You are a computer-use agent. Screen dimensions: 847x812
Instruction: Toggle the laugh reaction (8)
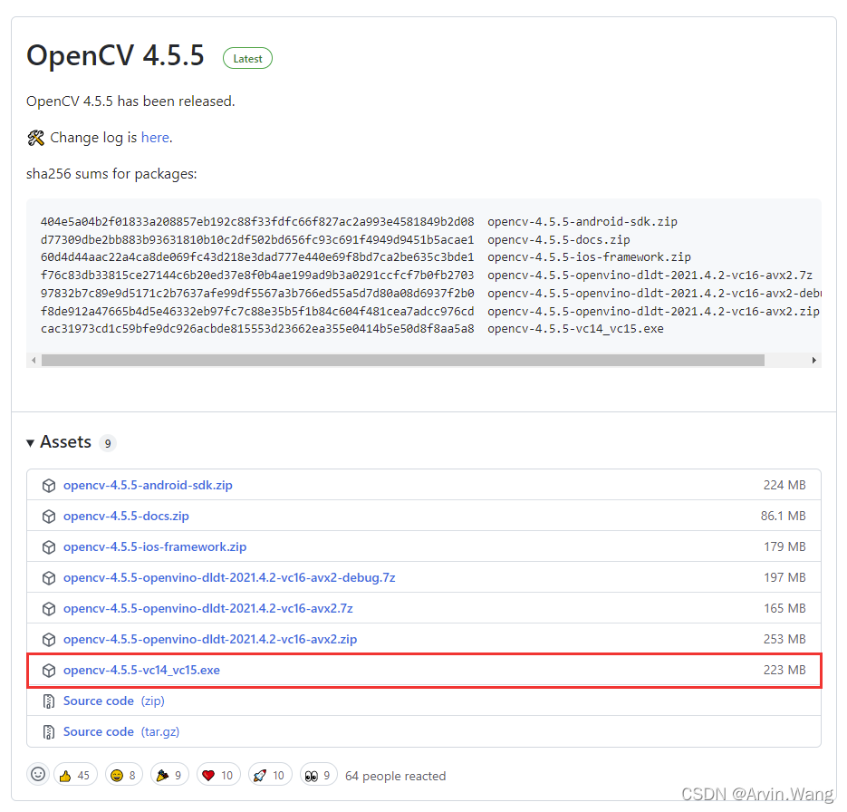tap(124, 775)
